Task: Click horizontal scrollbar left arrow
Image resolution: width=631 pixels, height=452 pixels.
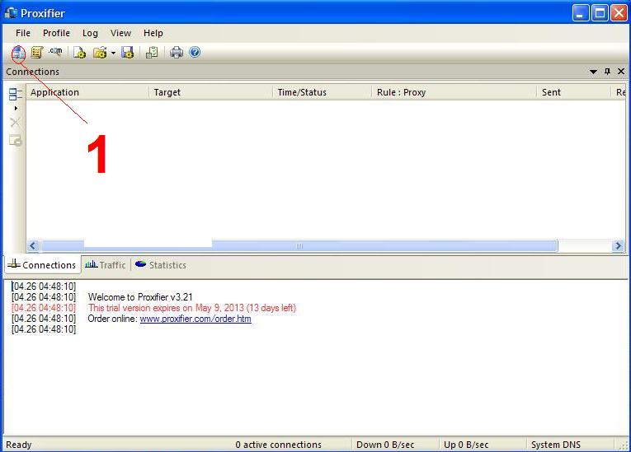Action: [x=33, y=245]
